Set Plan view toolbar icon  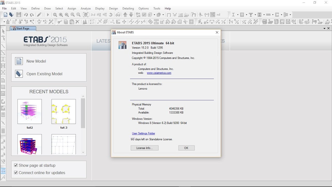pos(99,15)
